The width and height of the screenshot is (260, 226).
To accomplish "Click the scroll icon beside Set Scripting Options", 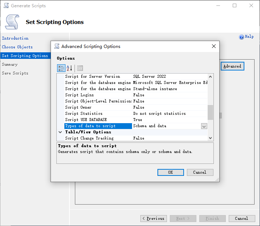I will 12,22.
